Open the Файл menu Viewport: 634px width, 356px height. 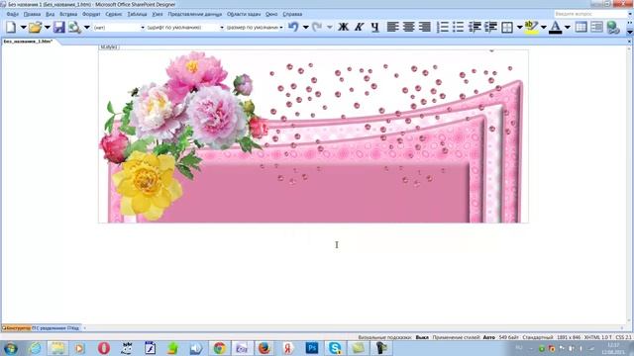coord(13,14)
